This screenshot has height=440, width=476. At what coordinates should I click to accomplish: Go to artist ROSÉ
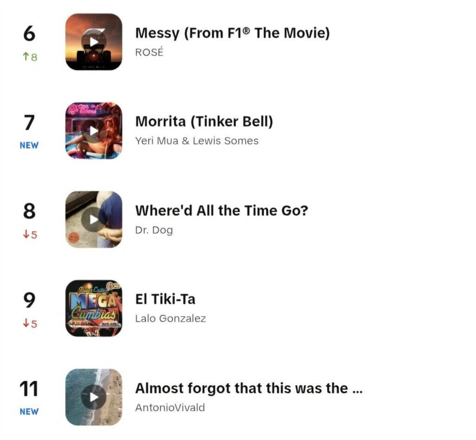click(x=149, y=52)
